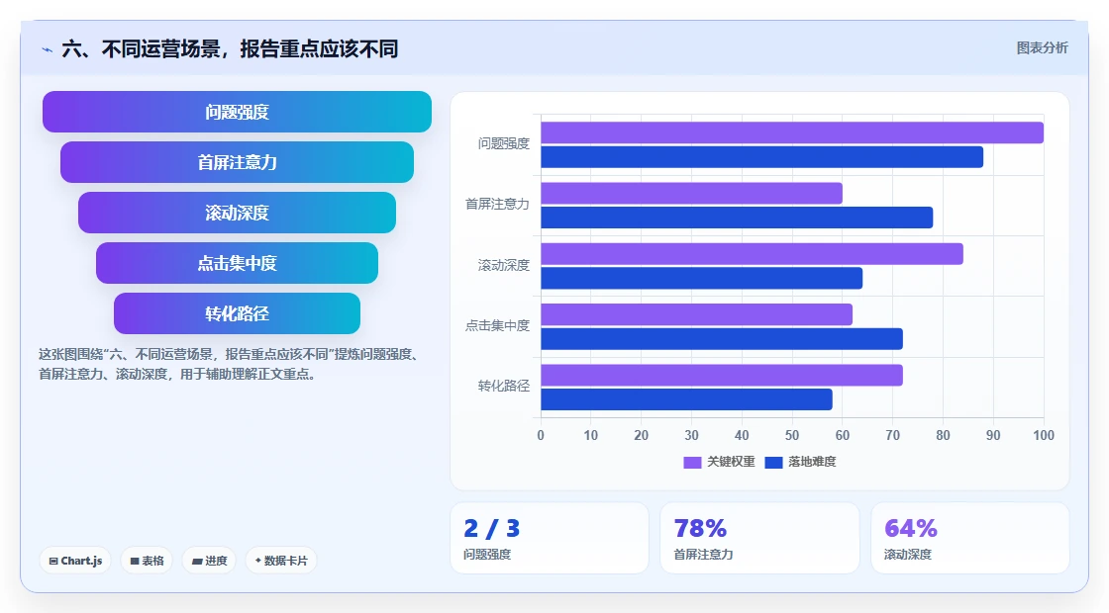Click the blue 滚动深度 bar in chart

click(702, 278)
